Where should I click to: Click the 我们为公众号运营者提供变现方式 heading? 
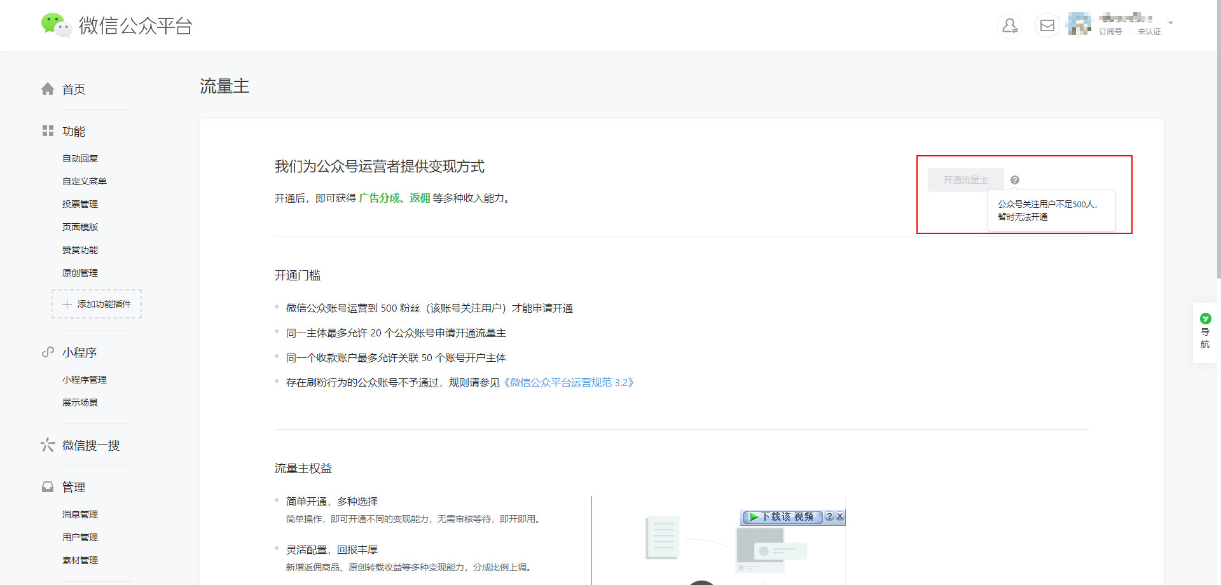point(380,167)
